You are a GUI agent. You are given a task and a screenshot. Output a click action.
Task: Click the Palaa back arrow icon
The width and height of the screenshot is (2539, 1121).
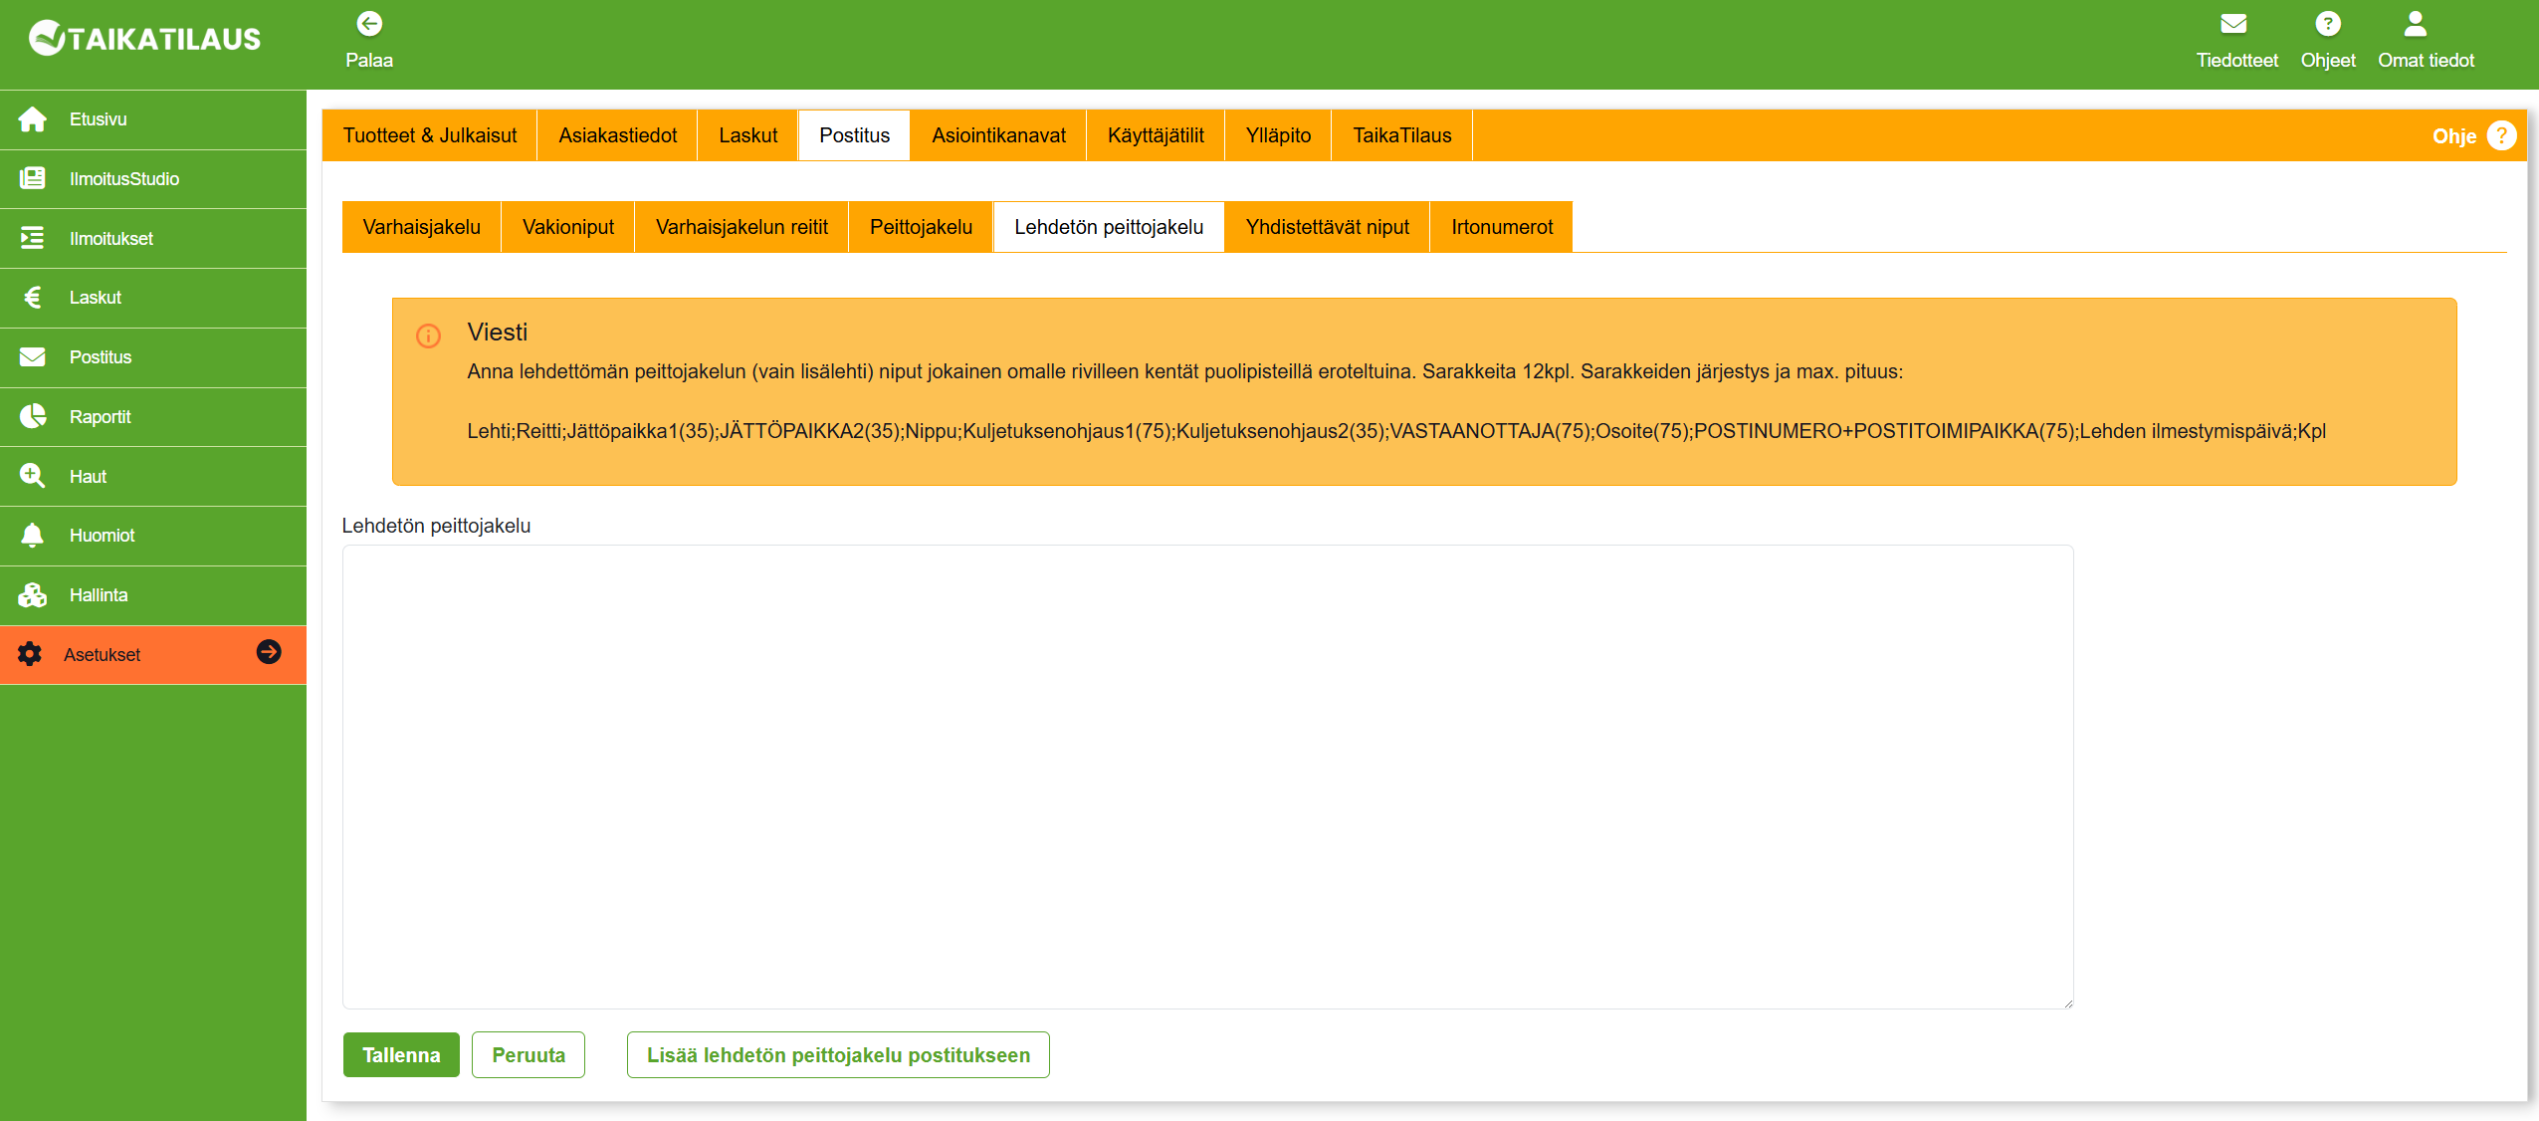(369, 24)
